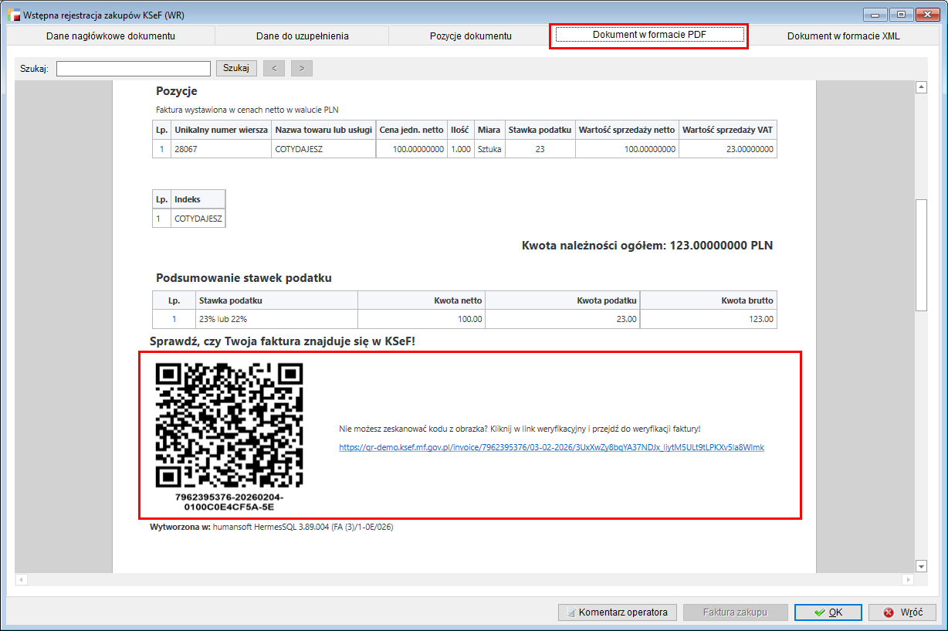
Task: Go to previous search result arrow
Action: [x=274, y=69]
